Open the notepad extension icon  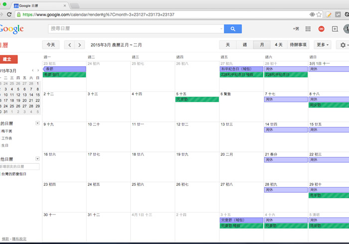[x=329, y=14]
